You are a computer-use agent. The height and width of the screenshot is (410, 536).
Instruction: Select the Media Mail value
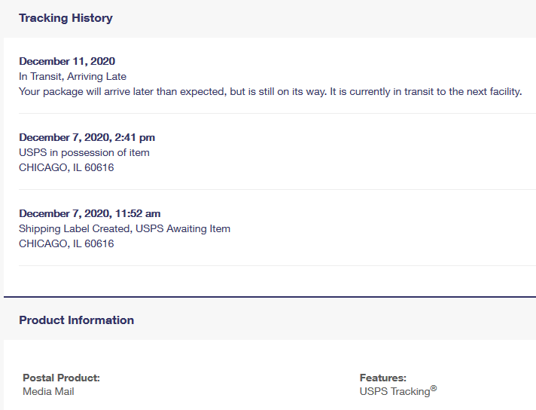(x=48, y=391)
